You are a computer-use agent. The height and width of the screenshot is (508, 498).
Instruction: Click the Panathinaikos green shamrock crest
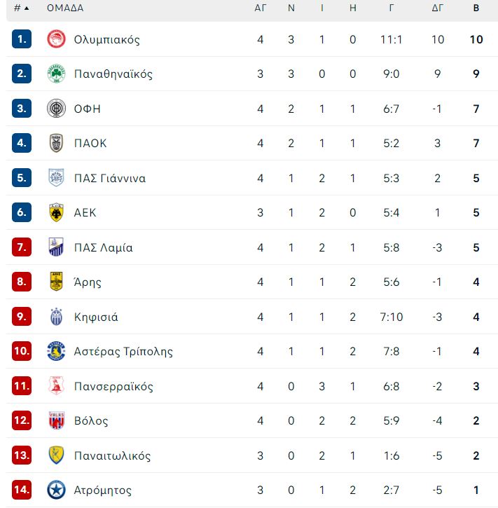56,74
